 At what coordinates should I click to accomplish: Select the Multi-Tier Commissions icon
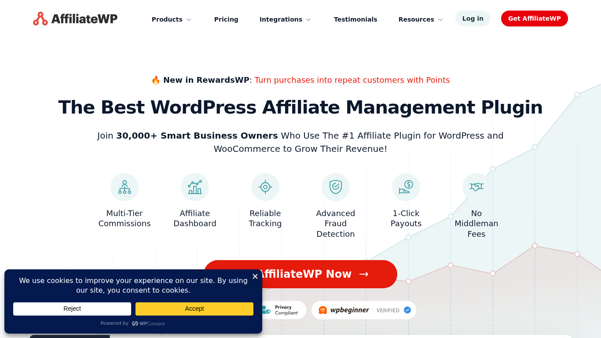click(125, 187)
